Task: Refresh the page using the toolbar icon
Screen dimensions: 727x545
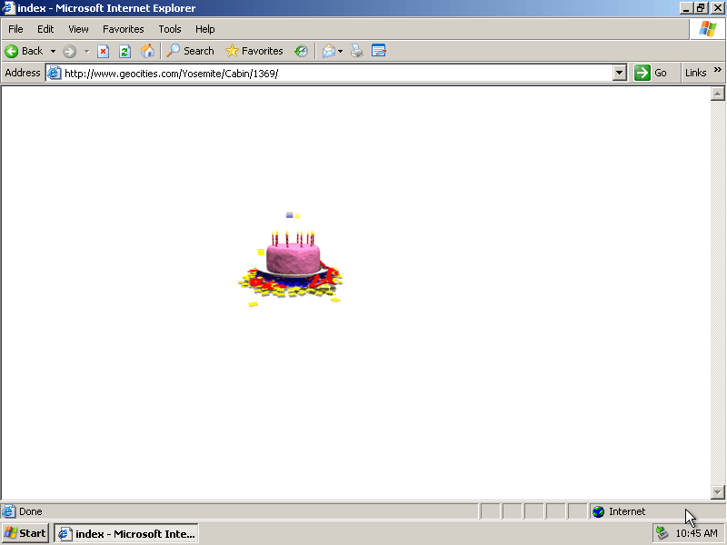Action: (x=125, y=51)
